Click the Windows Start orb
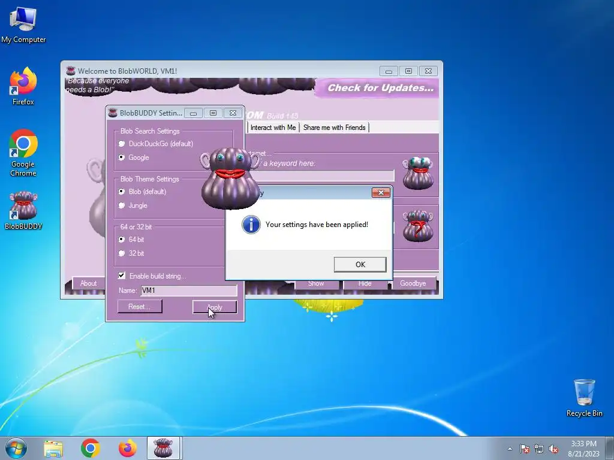The width and height of the screenshot is (614, 460). tap(16, 448)
